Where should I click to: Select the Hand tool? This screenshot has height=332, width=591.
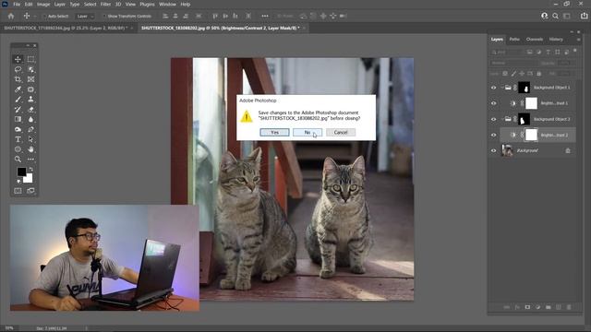click(x=30, y=149)
